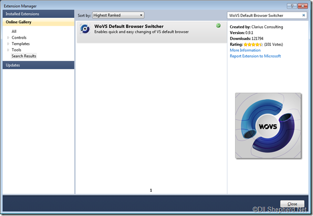Clear the search box with X icon
Screen dimensions: 313x216
coord(304,15)
